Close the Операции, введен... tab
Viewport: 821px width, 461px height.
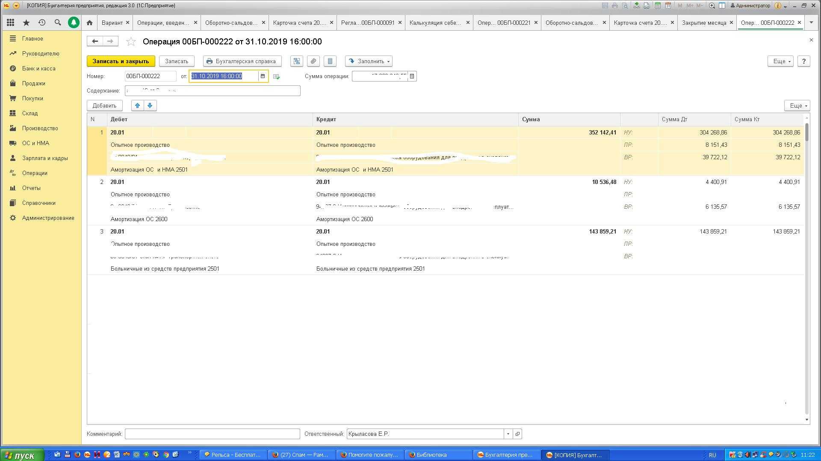(x=195, y=23)
